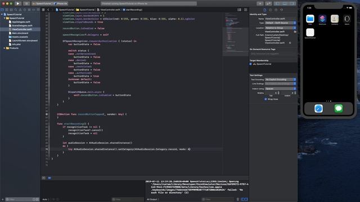Expand the Products folder
360x202 pixels.
[4, 48]
